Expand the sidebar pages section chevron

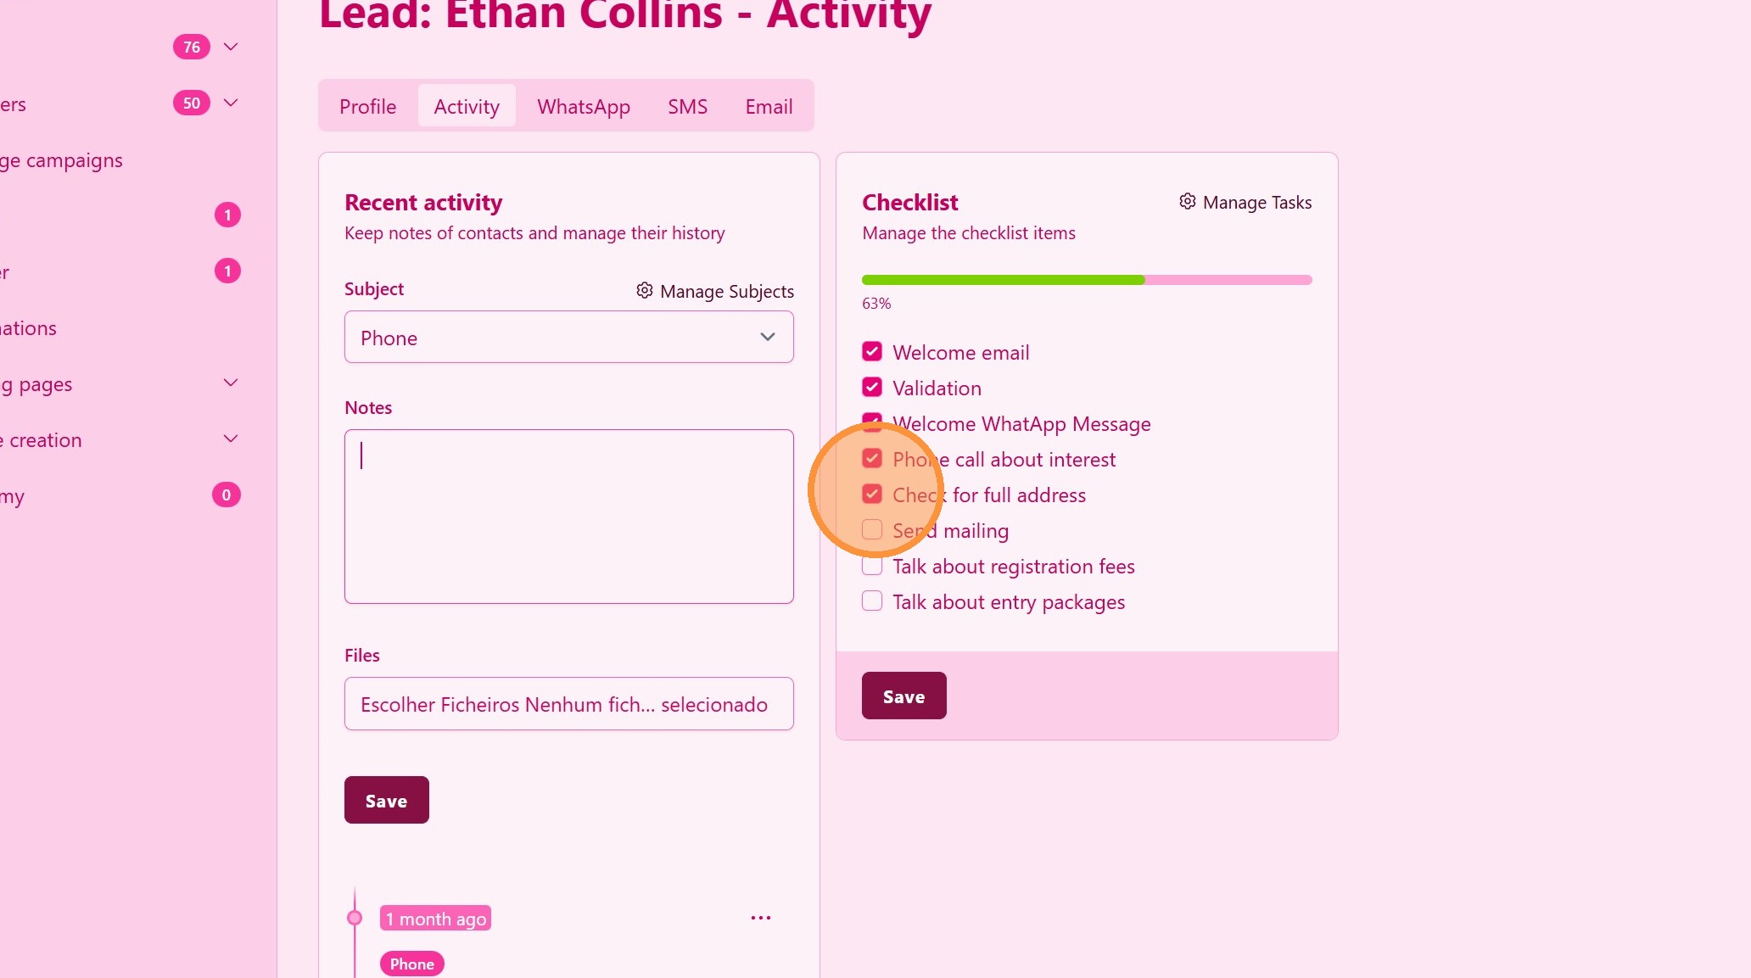(x=231, y=383)
